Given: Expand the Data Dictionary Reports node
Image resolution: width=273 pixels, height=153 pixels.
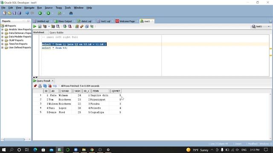Looking at the screenshot, I should (x=3, y=33).
